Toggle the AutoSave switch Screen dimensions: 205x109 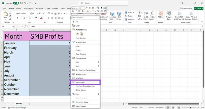(16, 3)
